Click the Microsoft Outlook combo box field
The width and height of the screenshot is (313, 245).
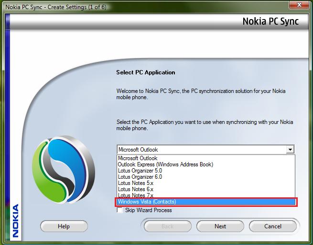pyautogui.click(x=205, y=149)
